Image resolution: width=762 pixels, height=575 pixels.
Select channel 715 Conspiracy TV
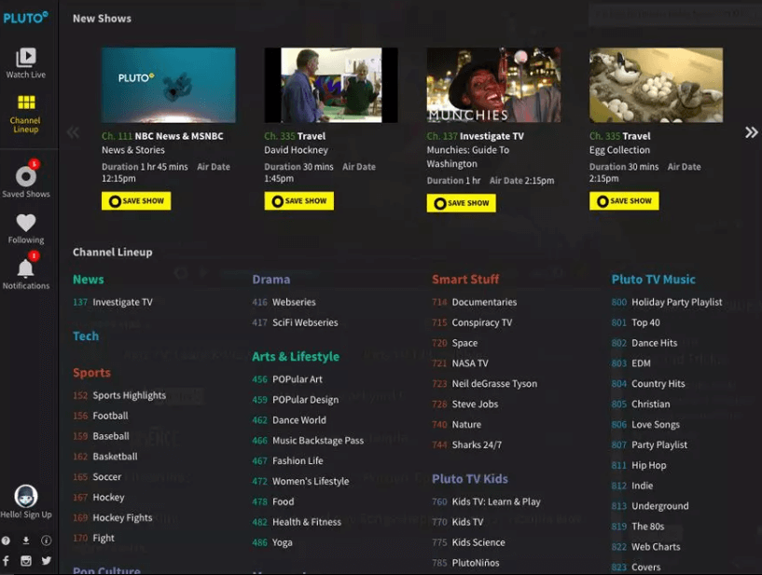click(x=472, y=322)
